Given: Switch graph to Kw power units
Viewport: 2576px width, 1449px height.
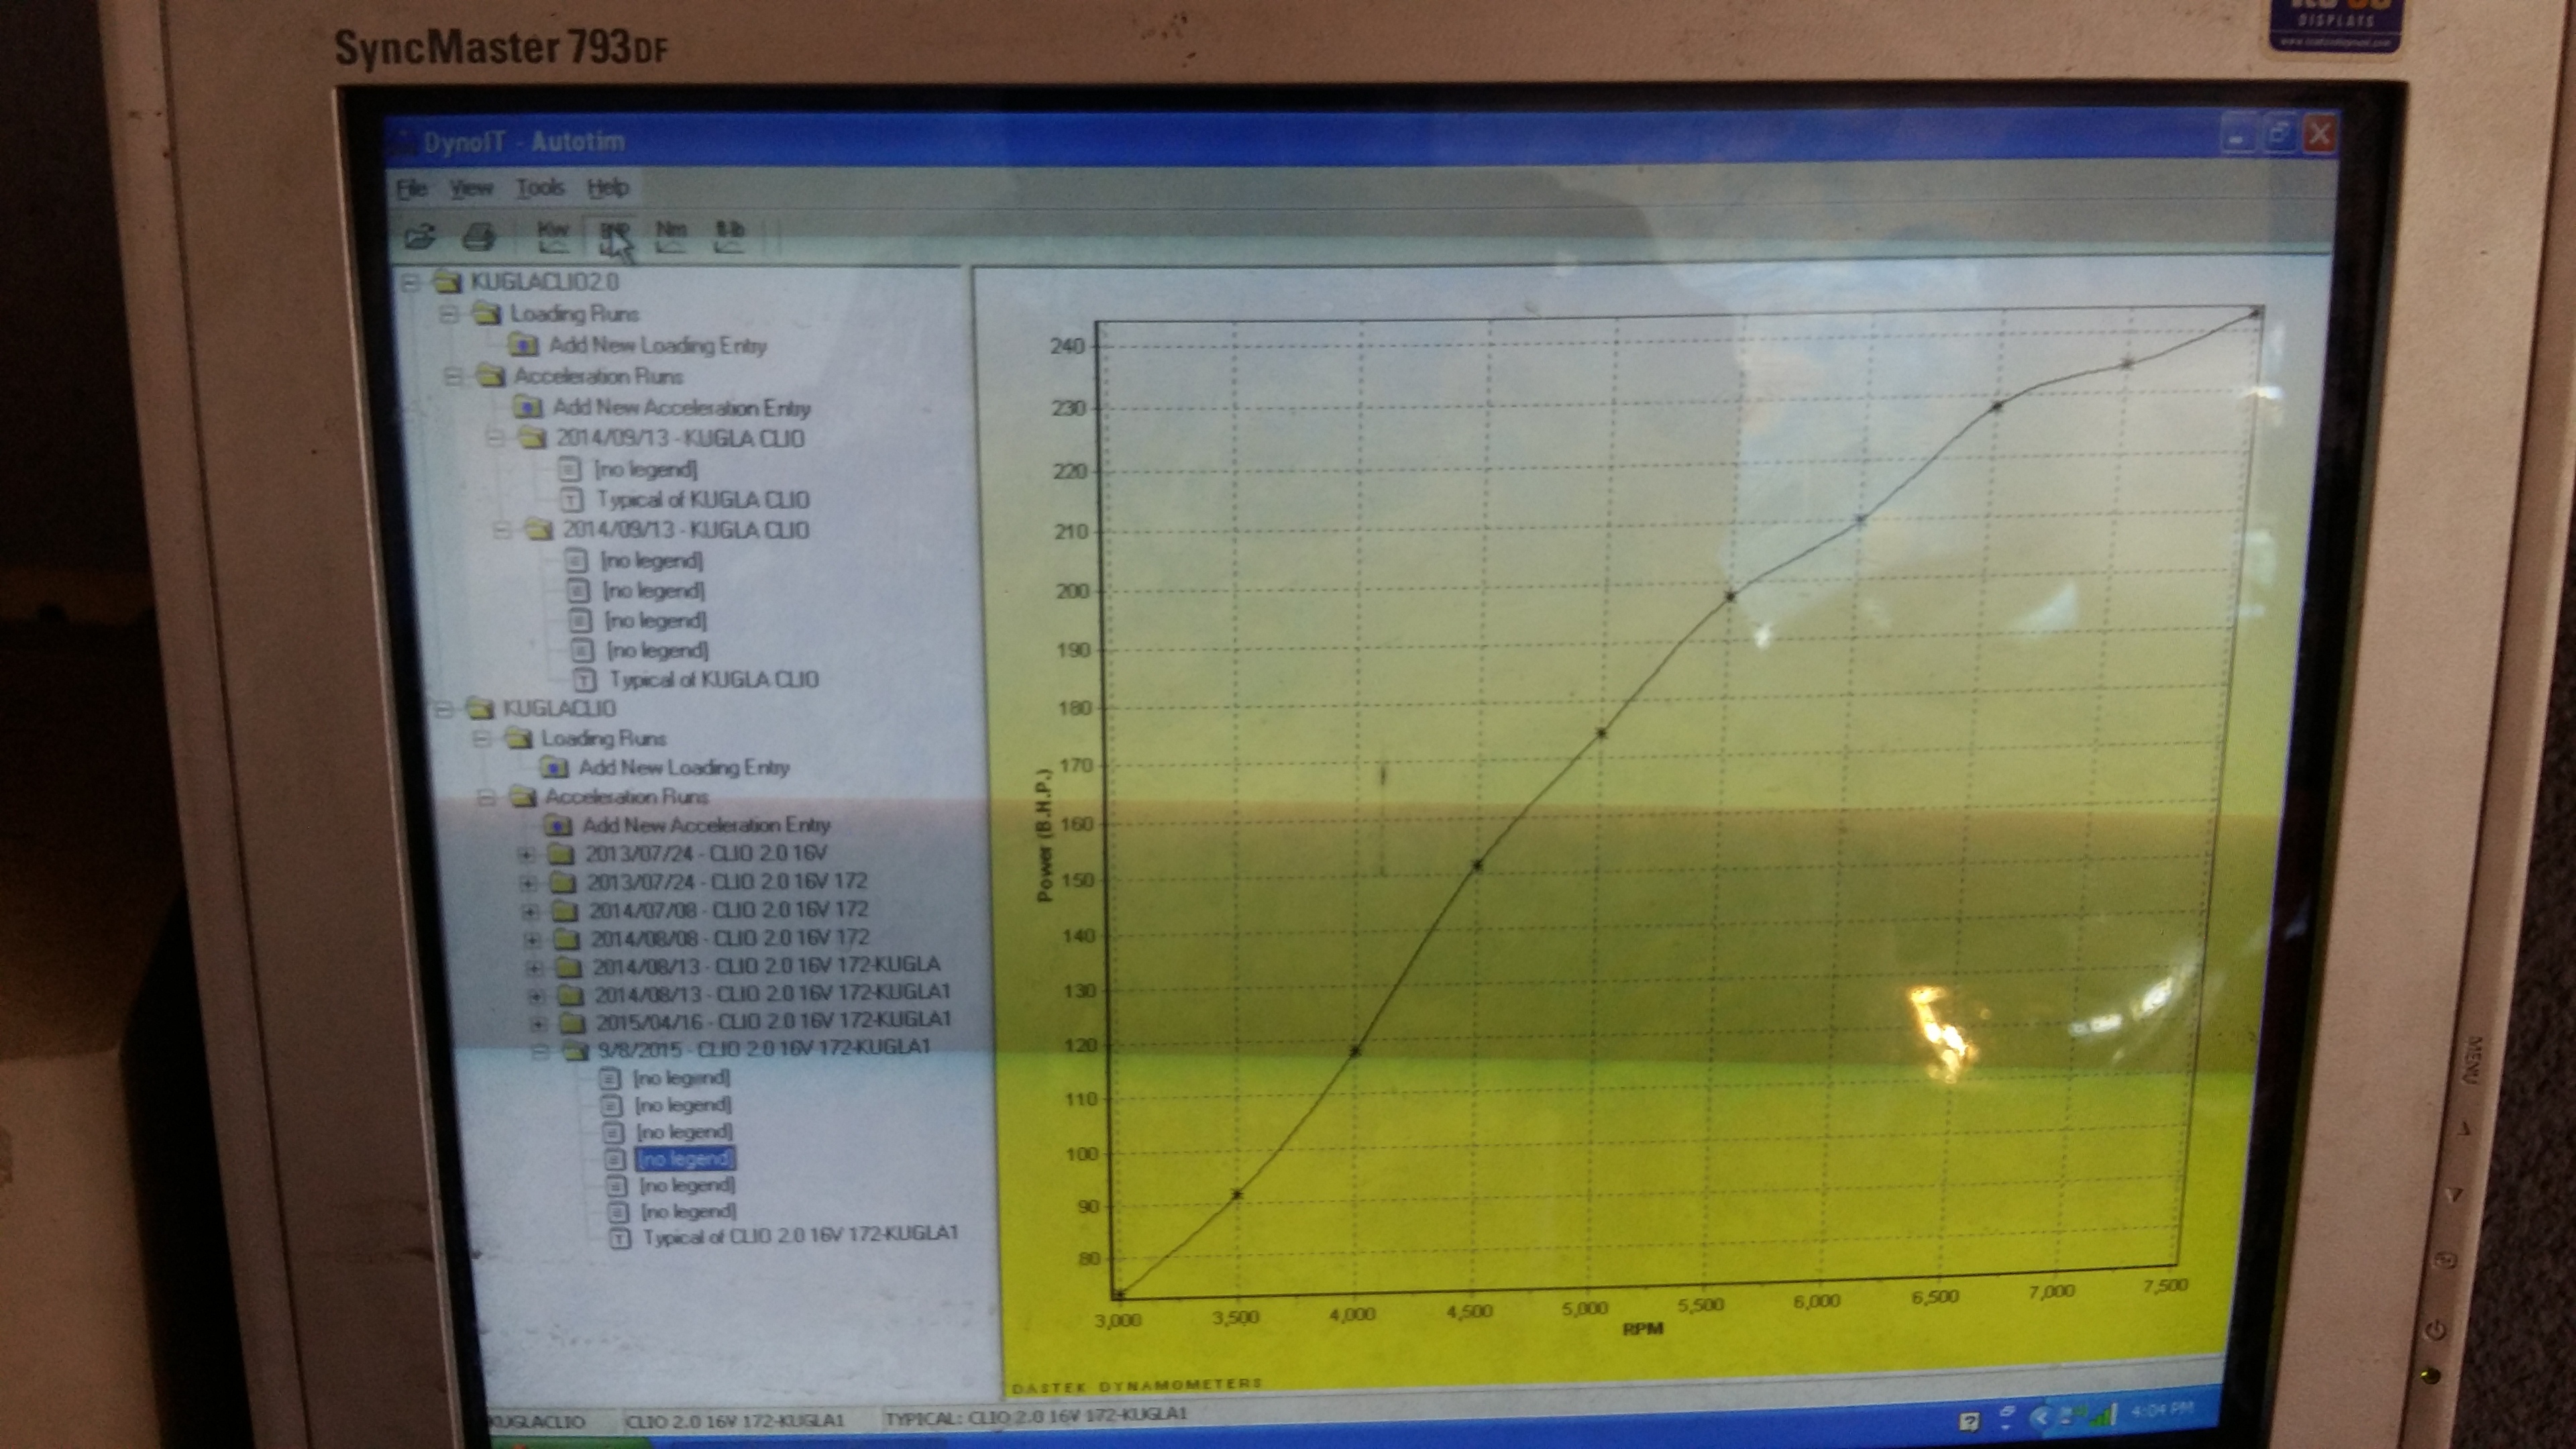Looking at the screenshot, I should [553, 236].
